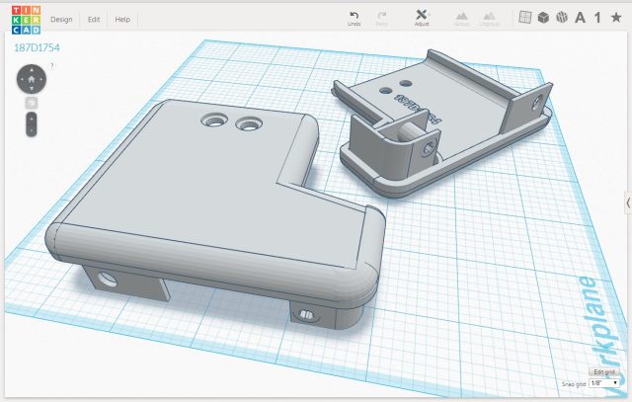Select the letter A shapes icon
This screenshot has width=632, height=402.
pyautogui.click(x=580, y=18)
